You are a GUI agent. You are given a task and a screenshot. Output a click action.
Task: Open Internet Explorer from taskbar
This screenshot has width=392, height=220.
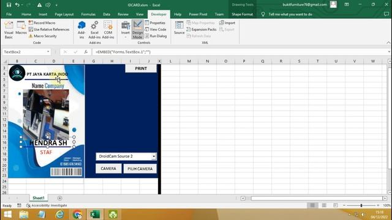60,215
